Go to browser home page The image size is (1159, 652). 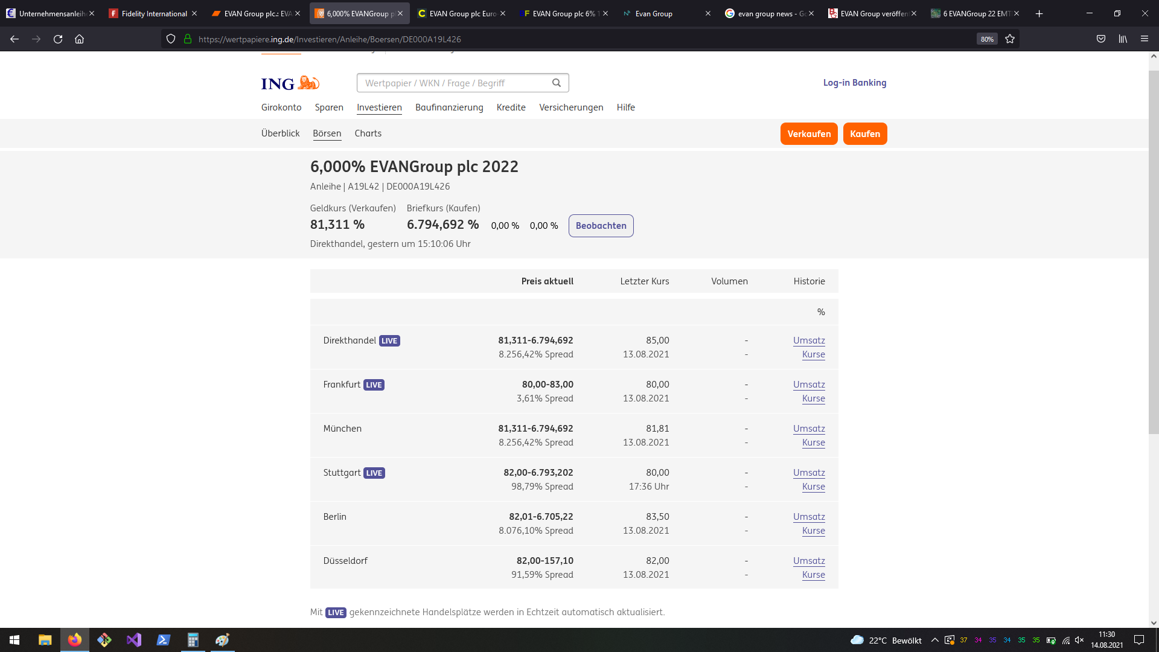coord(79,39)
